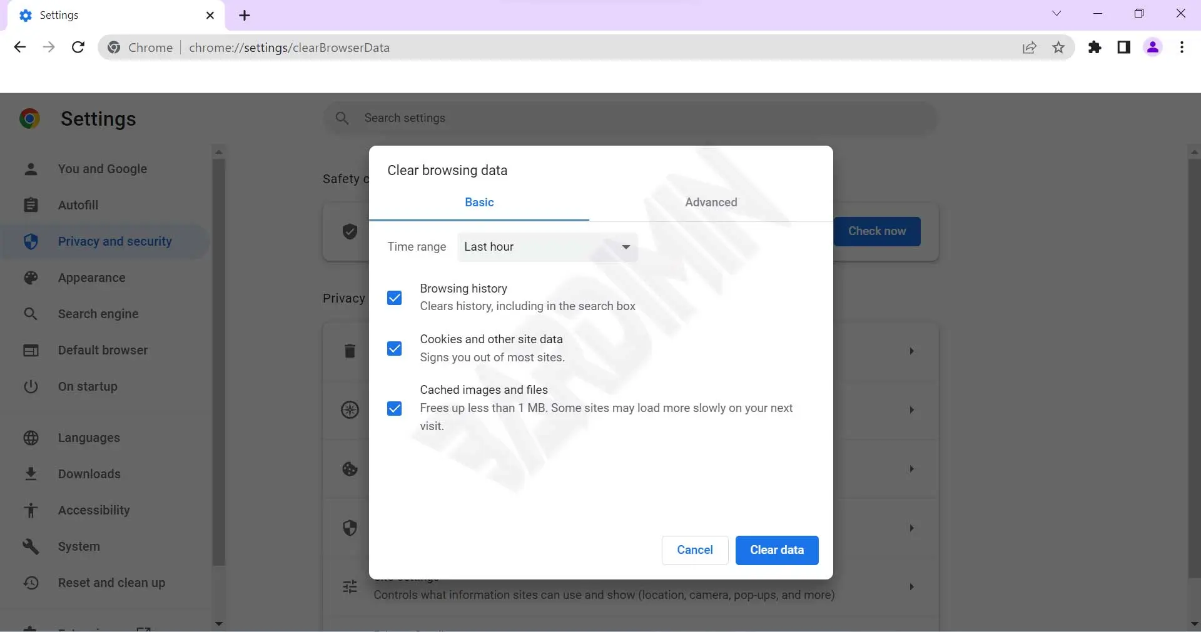Uncheck Cookies and other site data
Image resolution: width=1201 pixels, height=632 pixels.
(x=395, y=348)
